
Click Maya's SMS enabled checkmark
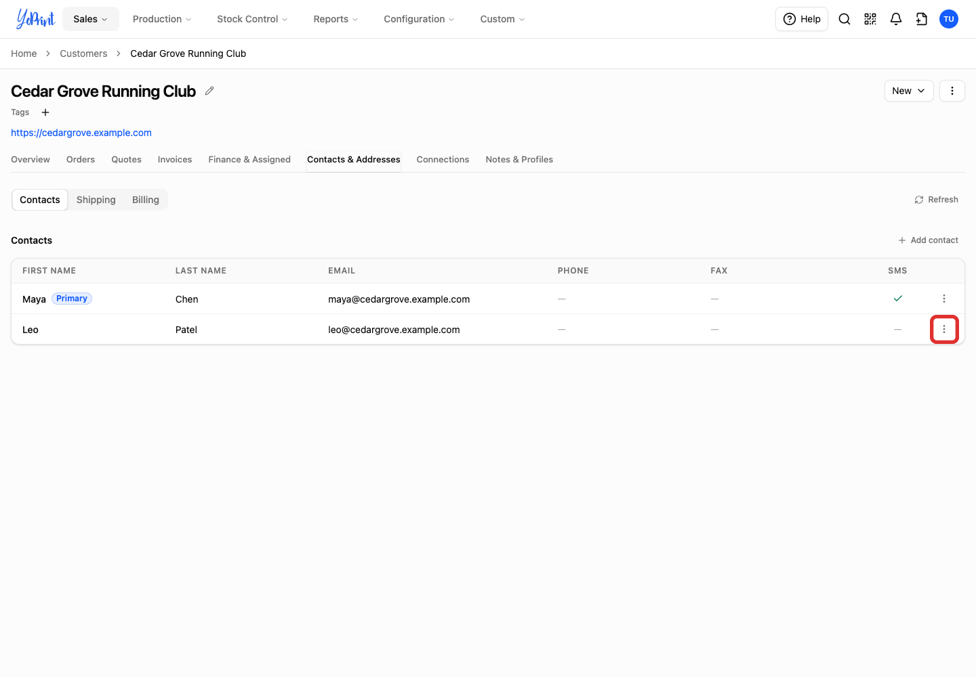coord(898,299)
